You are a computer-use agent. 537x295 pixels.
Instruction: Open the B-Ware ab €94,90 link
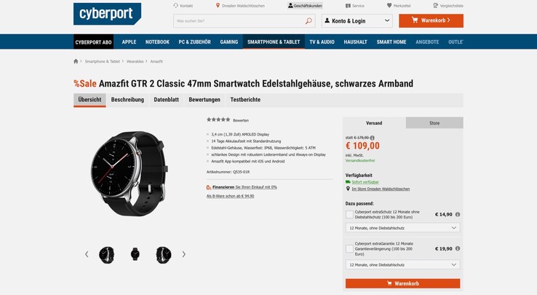(x=230, y=196)
